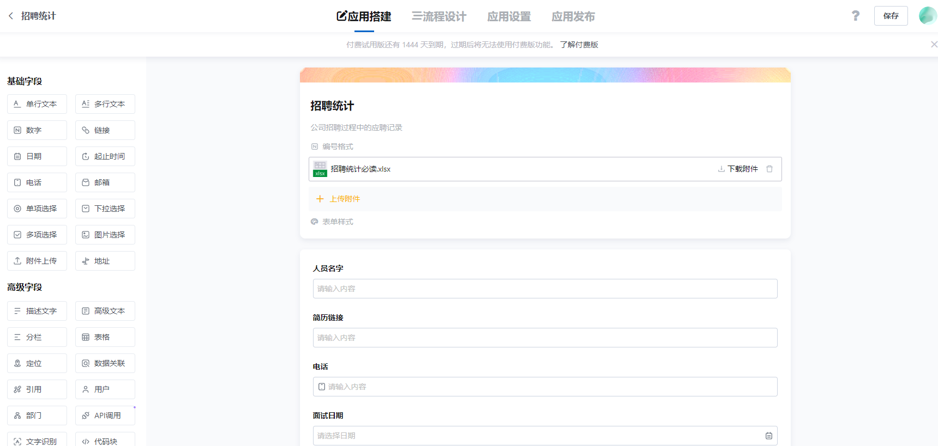Screen dimensions: 938x446
Task: Add a 电话 field from the palette
Action: pyautogui.click(x=37, y=182)
